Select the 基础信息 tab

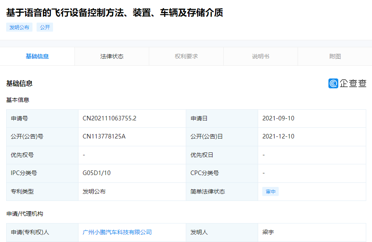[37, 56]
